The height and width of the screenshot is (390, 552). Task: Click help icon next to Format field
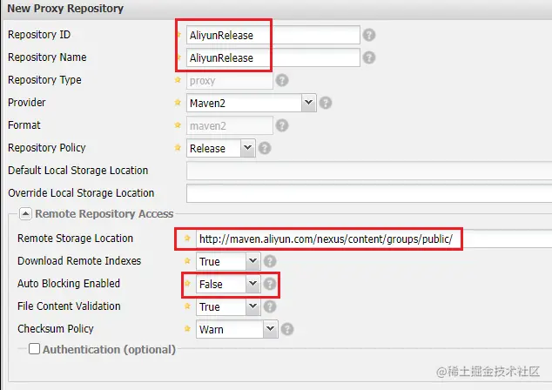[x=281, y=125]
